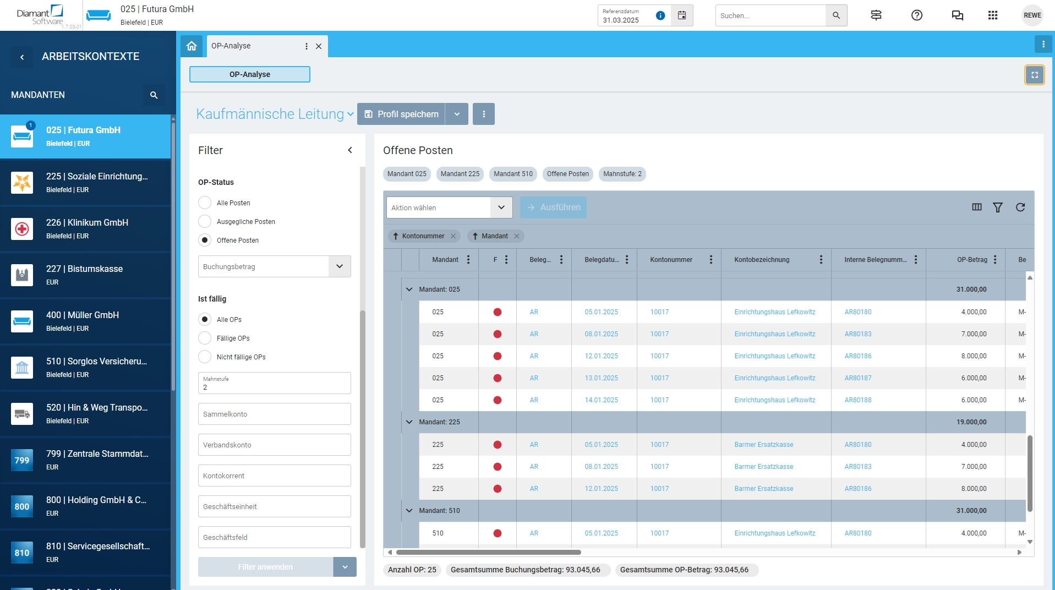Image resolution: width=1055 pixels, height=590 pixels.
Task: Choose Ausgegliche Posten status option
Action: (x=205, y=222)
